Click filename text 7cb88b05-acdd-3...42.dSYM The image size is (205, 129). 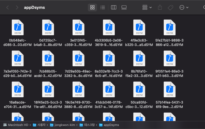click(48, 74)
